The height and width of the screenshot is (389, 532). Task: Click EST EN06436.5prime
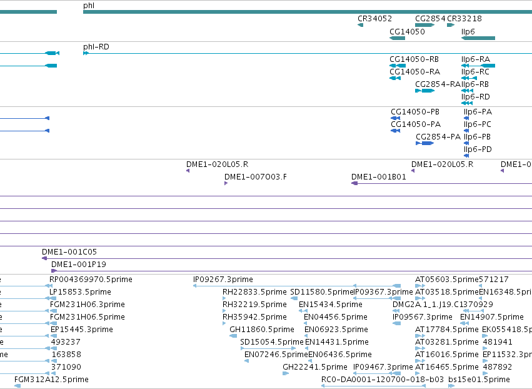click(340, 355)
